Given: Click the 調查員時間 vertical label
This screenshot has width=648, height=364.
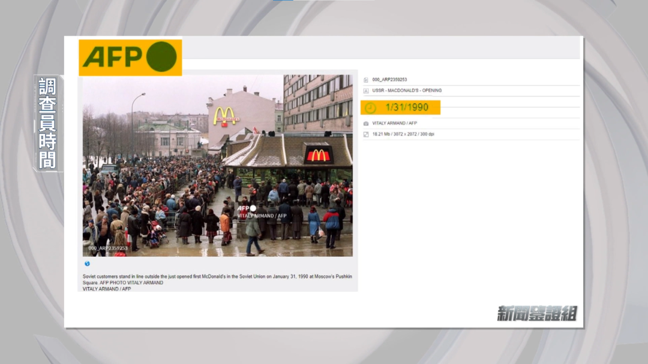Looking at the screenshot, I should coord(48,123).
